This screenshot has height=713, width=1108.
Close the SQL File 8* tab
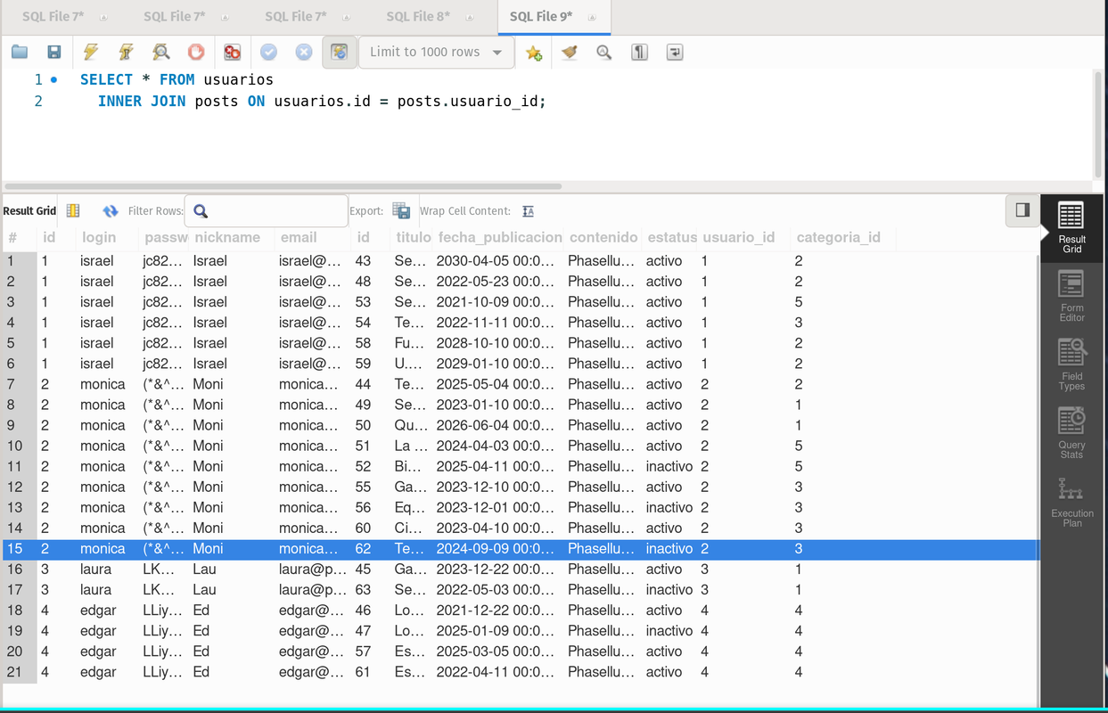pos(468,18)
